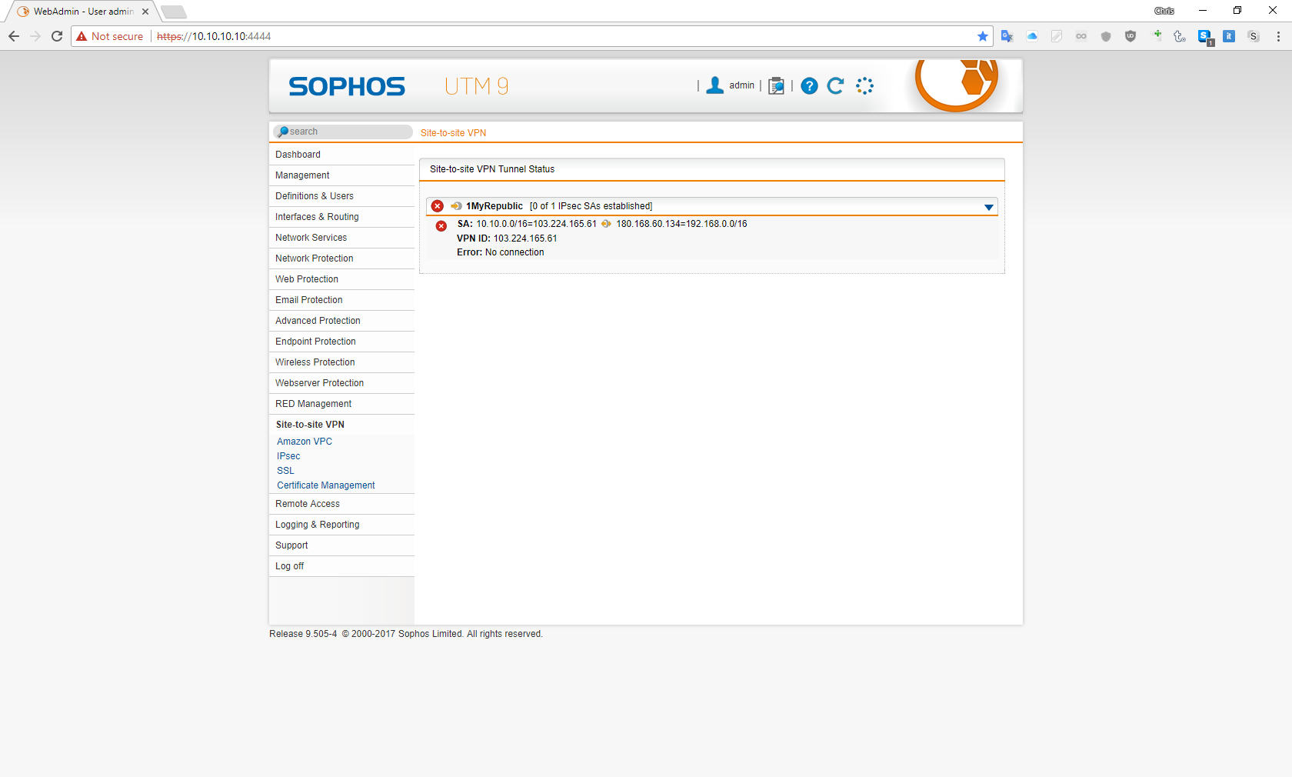1292x777 pixels.
Task: Open the SSL submenu link
Action: coord(285,471)
